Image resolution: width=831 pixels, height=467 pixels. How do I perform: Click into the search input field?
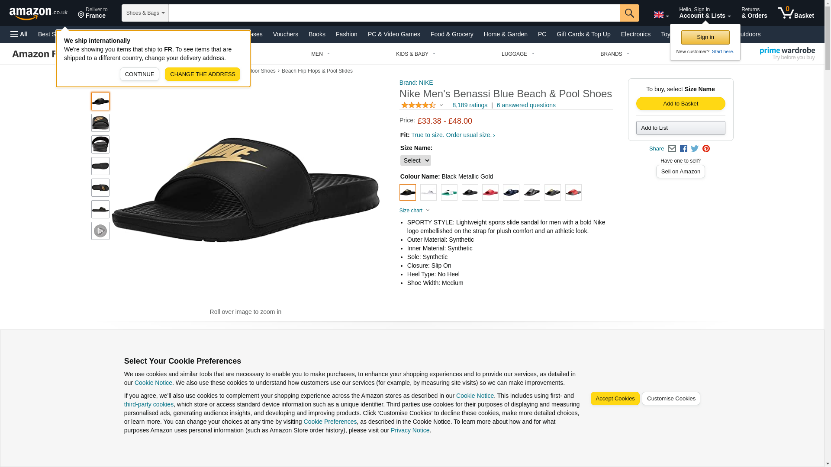click(394, 13)
